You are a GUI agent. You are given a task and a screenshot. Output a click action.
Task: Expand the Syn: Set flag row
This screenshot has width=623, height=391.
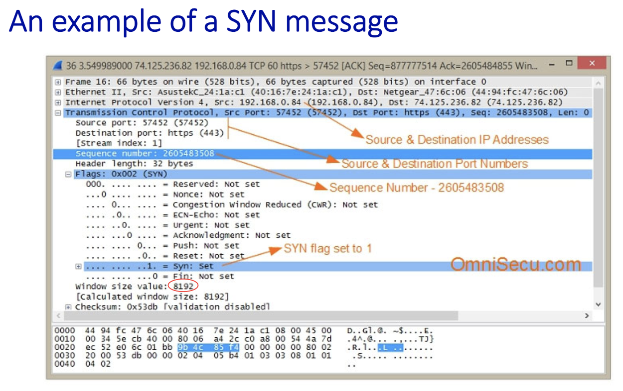tap(78, 266)
